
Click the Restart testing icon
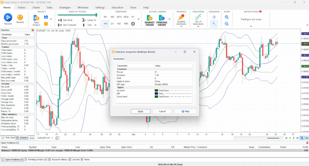pos(20,19)
